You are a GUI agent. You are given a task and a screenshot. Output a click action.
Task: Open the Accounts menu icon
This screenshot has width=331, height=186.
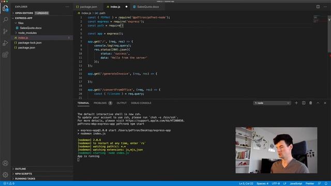(x=5, y=163)
